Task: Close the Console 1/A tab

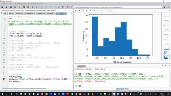Action: pyautogui.click(x=85, y=66)
